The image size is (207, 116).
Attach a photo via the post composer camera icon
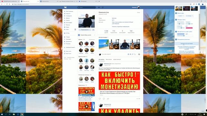pos(128,54)
